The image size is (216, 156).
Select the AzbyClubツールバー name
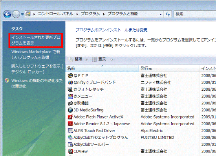coord(91,144)
